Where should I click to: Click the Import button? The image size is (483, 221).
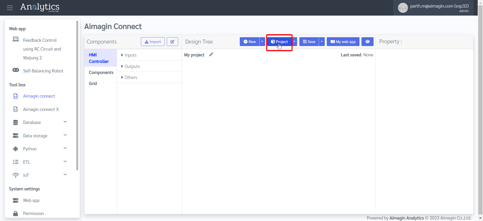click(x=153, y=42)
